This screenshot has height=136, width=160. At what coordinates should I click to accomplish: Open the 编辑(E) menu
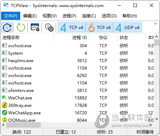click(x=30, y=16)
